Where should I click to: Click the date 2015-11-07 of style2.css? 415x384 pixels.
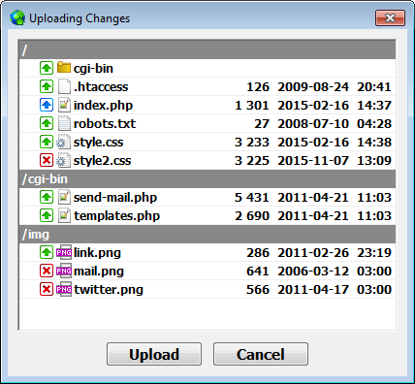point(313,160)
